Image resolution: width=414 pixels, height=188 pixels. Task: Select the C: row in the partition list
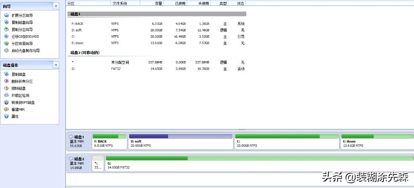tap(157, 36)
